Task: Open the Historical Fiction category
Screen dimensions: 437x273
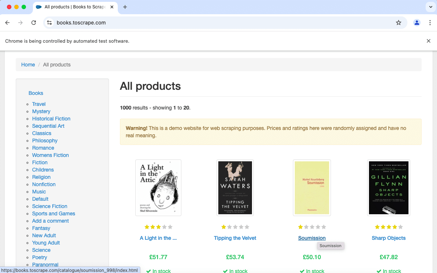Action: click(x=51, y=119)
